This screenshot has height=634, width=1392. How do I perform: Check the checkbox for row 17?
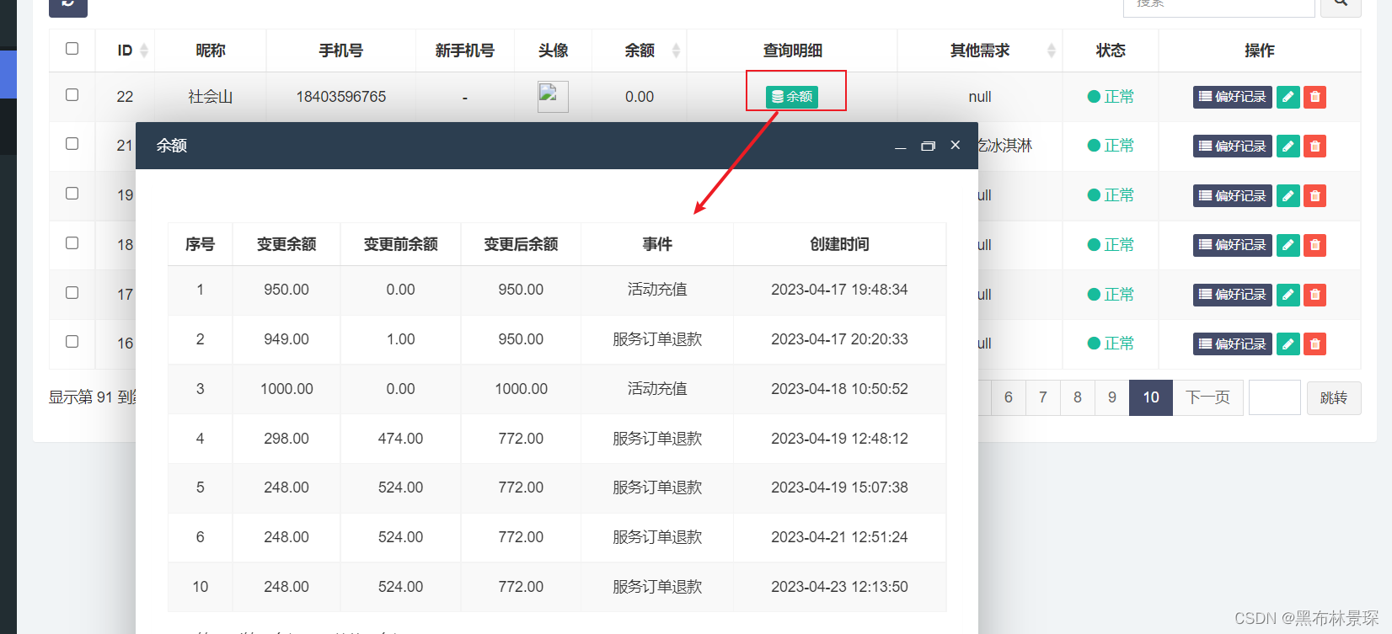pos(72,293)
